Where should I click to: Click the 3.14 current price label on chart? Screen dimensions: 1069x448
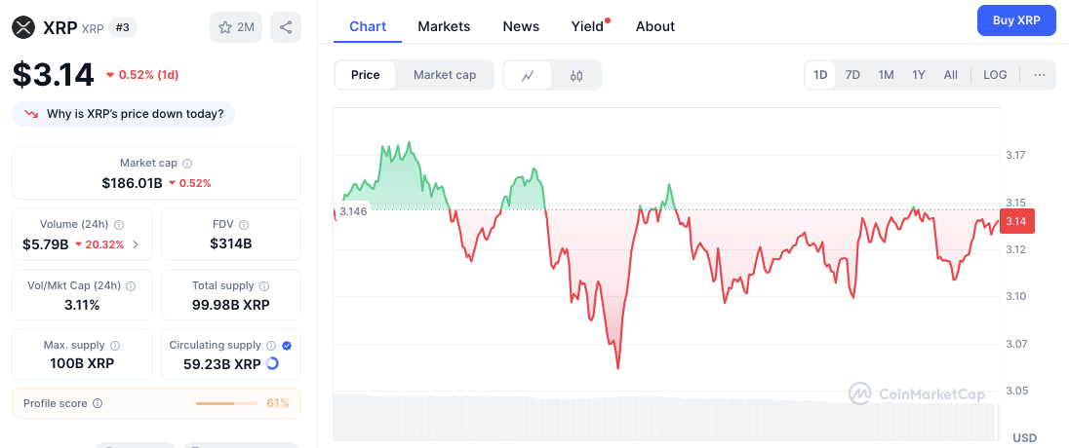coord(1016,221)
